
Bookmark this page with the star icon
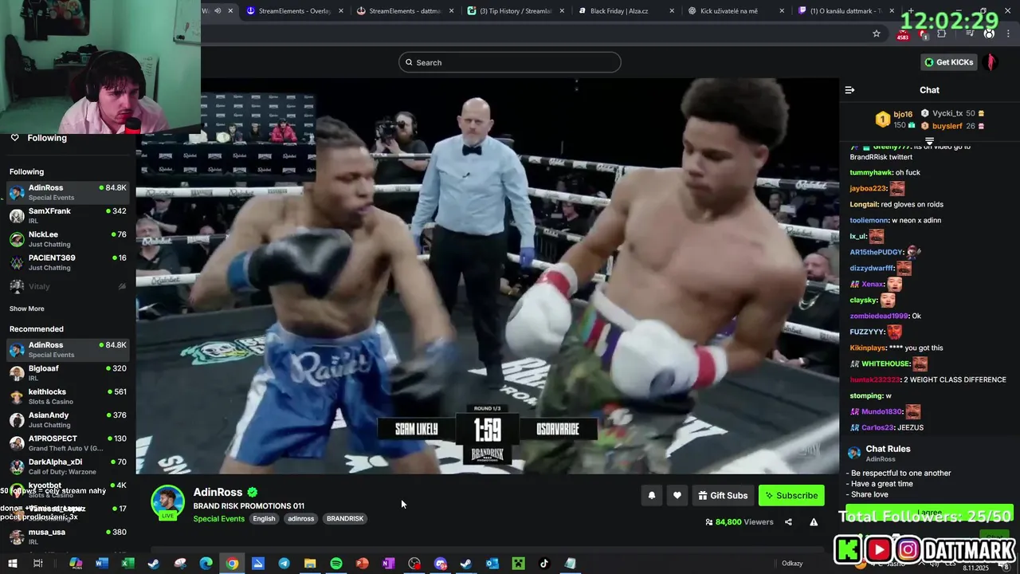tap(877, 33)
